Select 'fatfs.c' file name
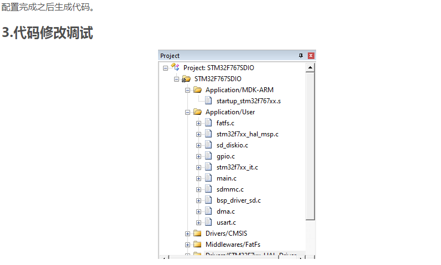 [x=225, y=123]
